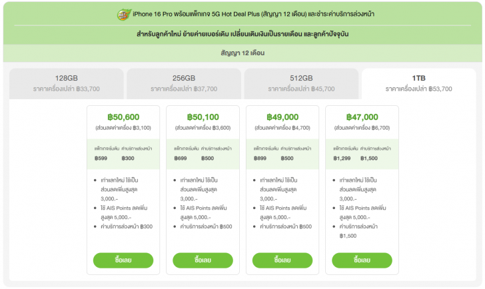Image resolution: width=485 pixels, height=289 pixels.
Task: Select the ฿899 starting package fee
Action: click(261, 158)
